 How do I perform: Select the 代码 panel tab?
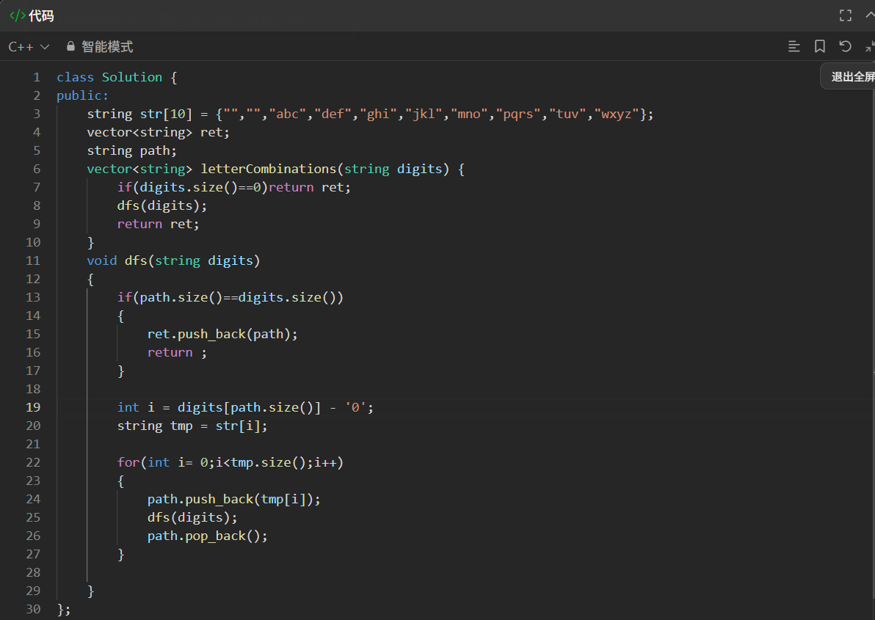[x=32, y=15]
